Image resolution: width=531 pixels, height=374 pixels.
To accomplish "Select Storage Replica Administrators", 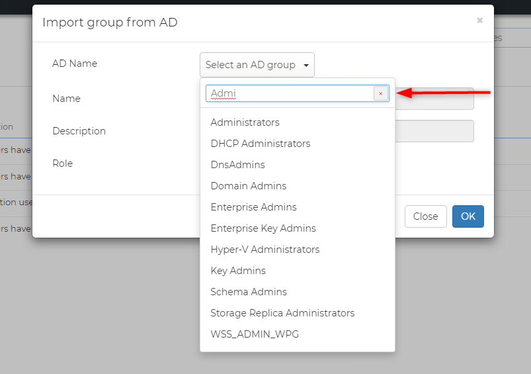I will pyautogui.click(x=282, y=313).
